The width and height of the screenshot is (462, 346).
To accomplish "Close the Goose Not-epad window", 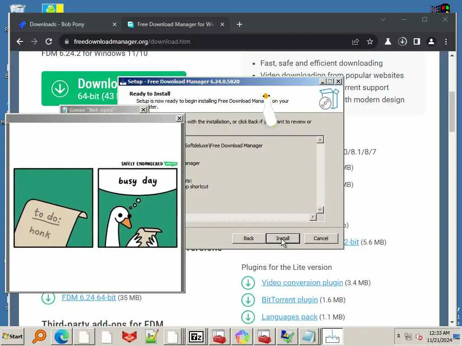I will pyautogui.click(x=143, y=110).
